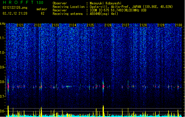
Task: Click time marker 2125
Action: (x=90, y=25)
